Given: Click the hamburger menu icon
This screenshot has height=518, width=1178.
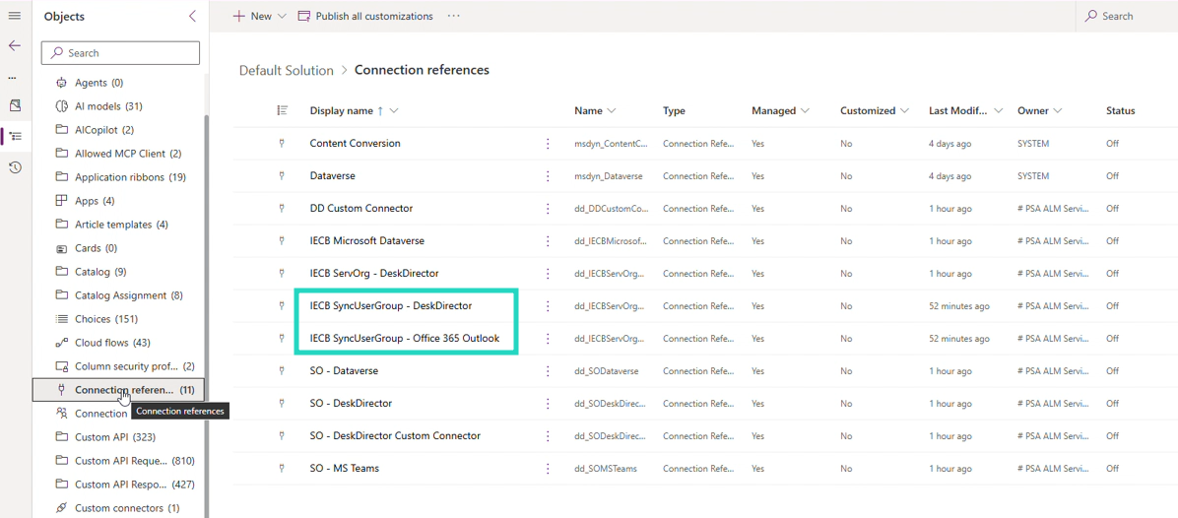Looking at the screenshot, I should 14,16.
